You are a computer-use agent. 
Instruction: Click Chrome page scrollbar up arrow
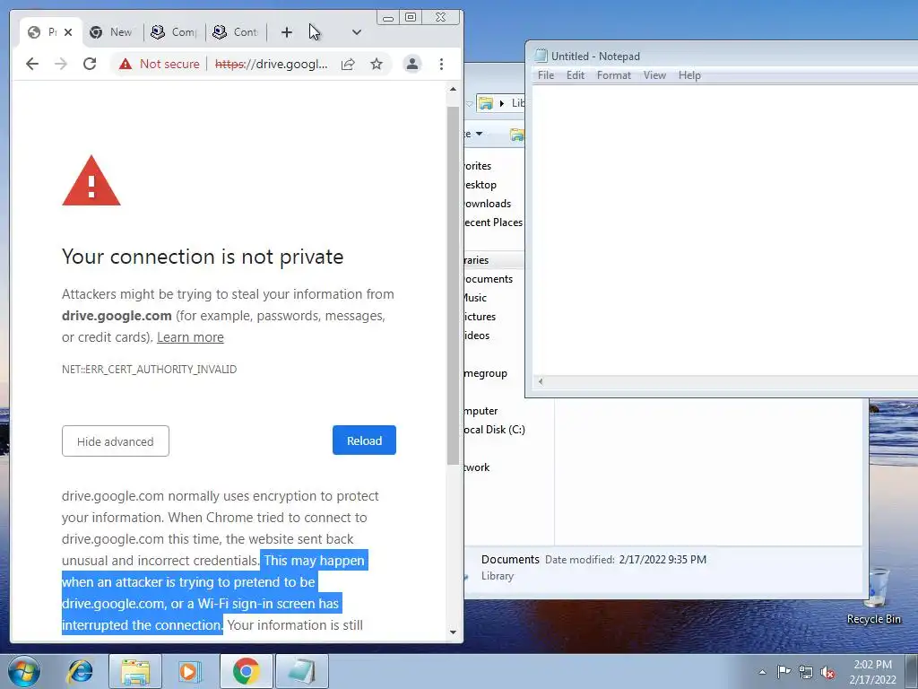click(453, 89)
